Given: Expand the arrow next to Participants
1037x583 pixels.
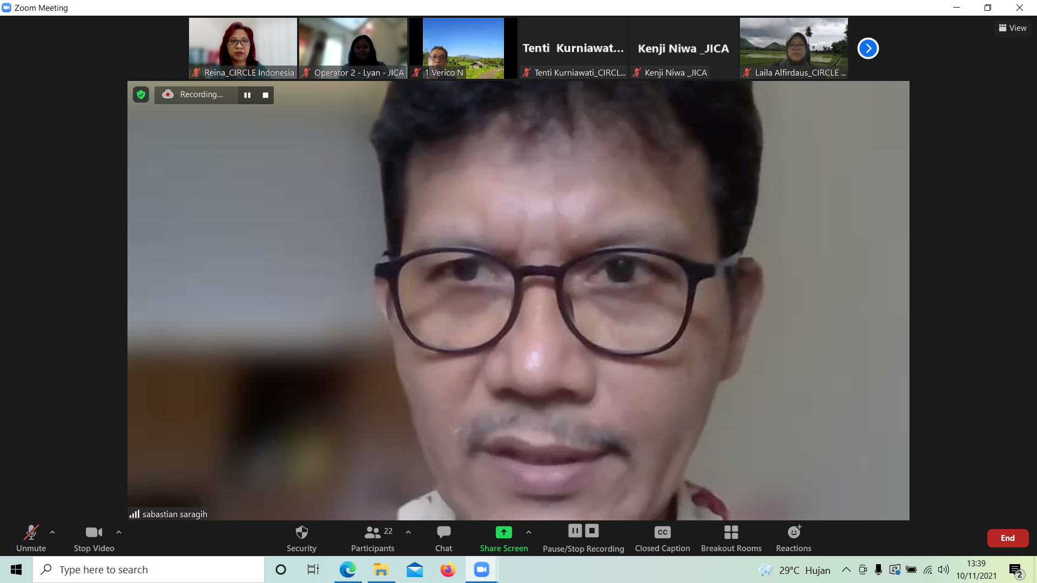Looking at the screenshot, I should coord(408,532).
